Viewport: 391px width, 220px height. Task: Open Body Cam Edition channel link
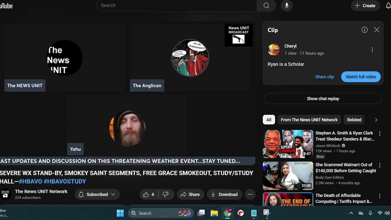330,178
